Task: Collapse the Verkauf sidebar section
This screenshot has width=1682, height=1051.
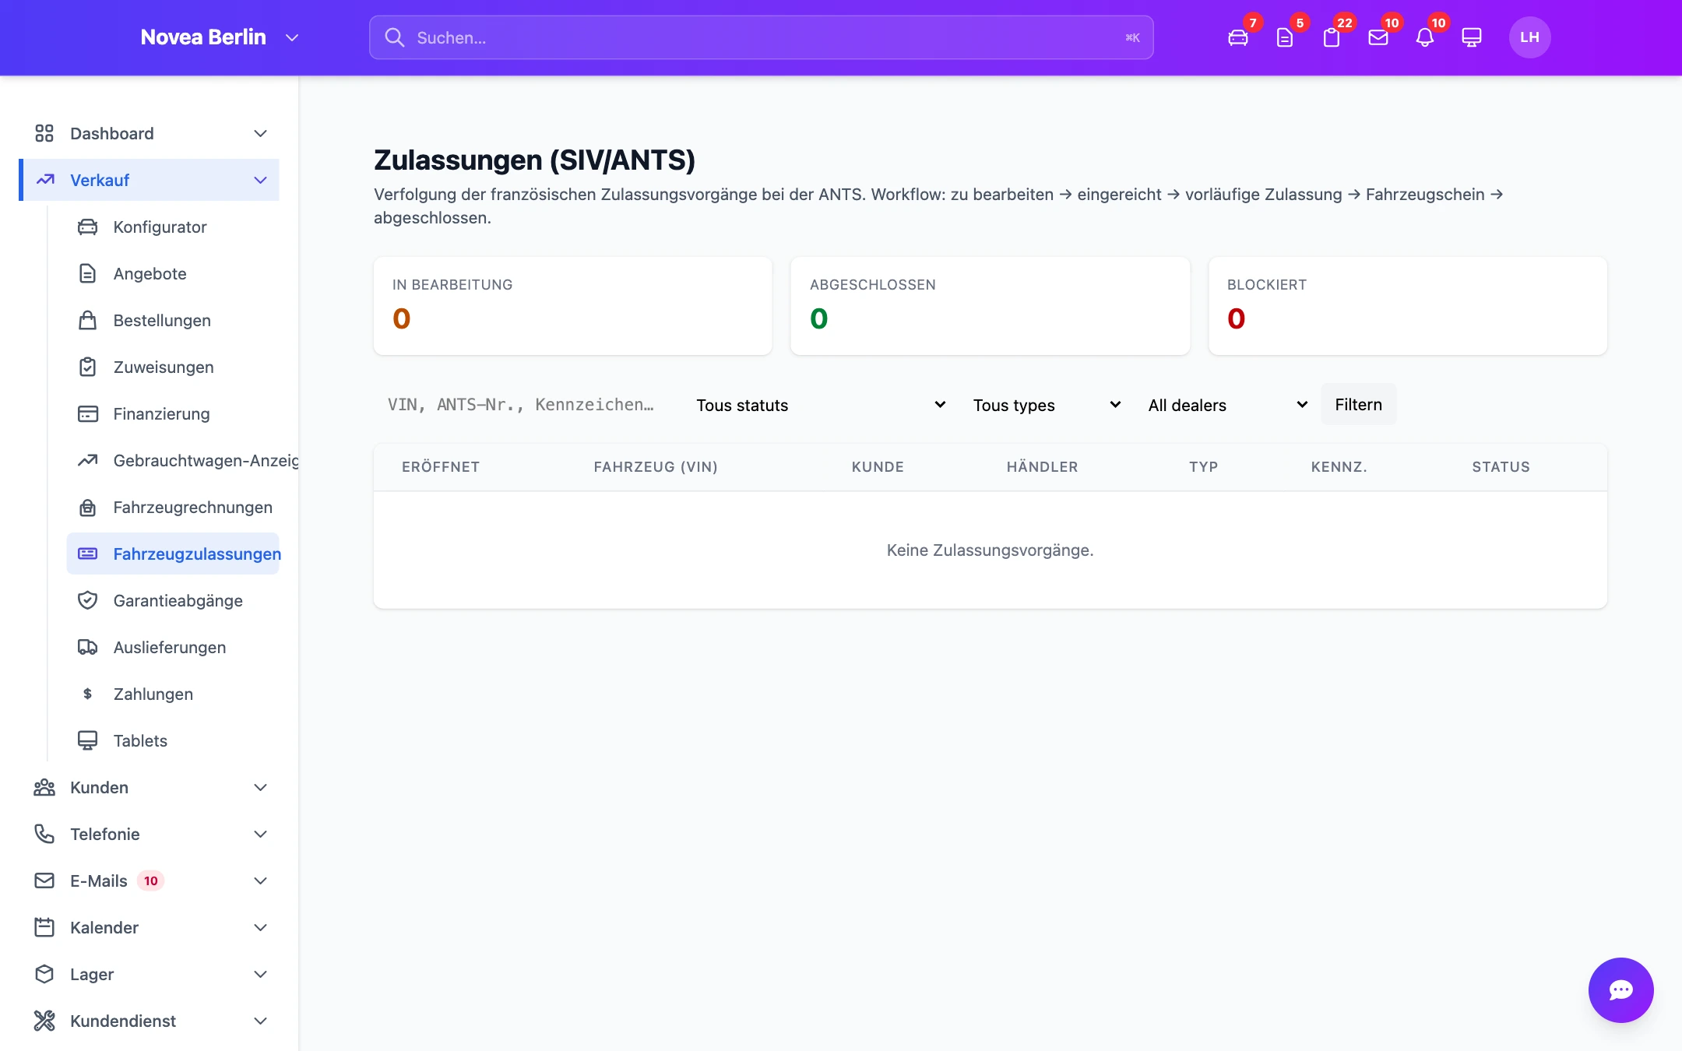Action: (x=150, y=180)
